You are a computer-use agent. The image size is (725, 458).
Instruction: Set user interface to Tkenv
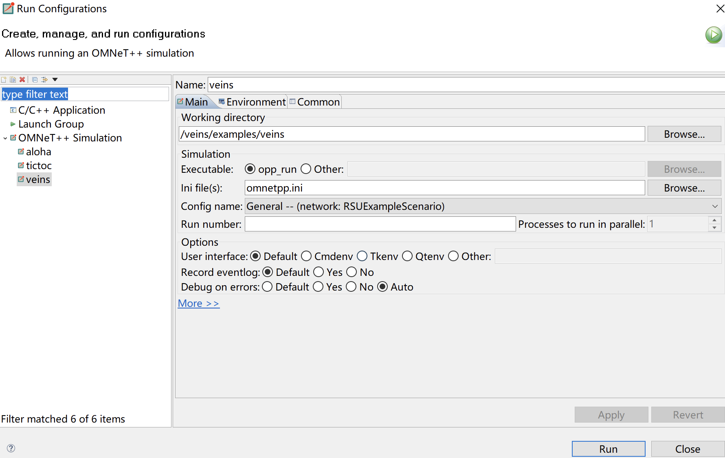(x=362, y=256)
